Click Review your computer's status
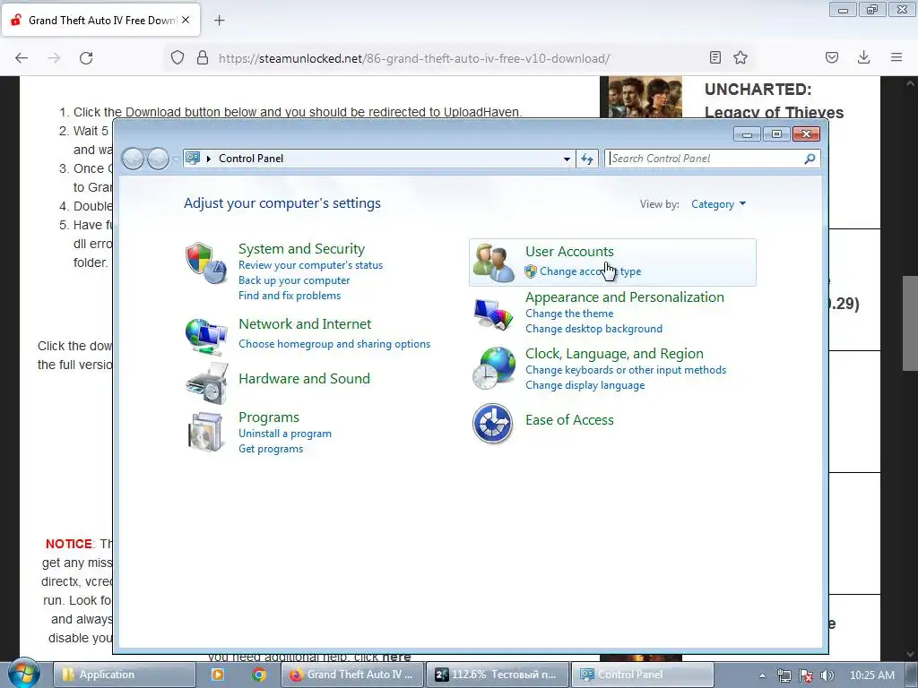Viewport: 918px width, 688px height. pyautogui.click(x=310, y=265)
